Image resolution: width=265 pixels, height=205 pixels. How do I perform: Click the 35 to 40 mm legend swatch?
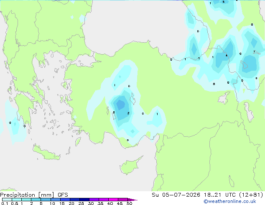coord(103,200)
